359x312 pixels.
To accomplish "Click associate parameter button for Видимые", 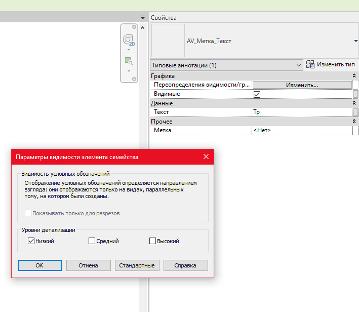I will [355, 94].
